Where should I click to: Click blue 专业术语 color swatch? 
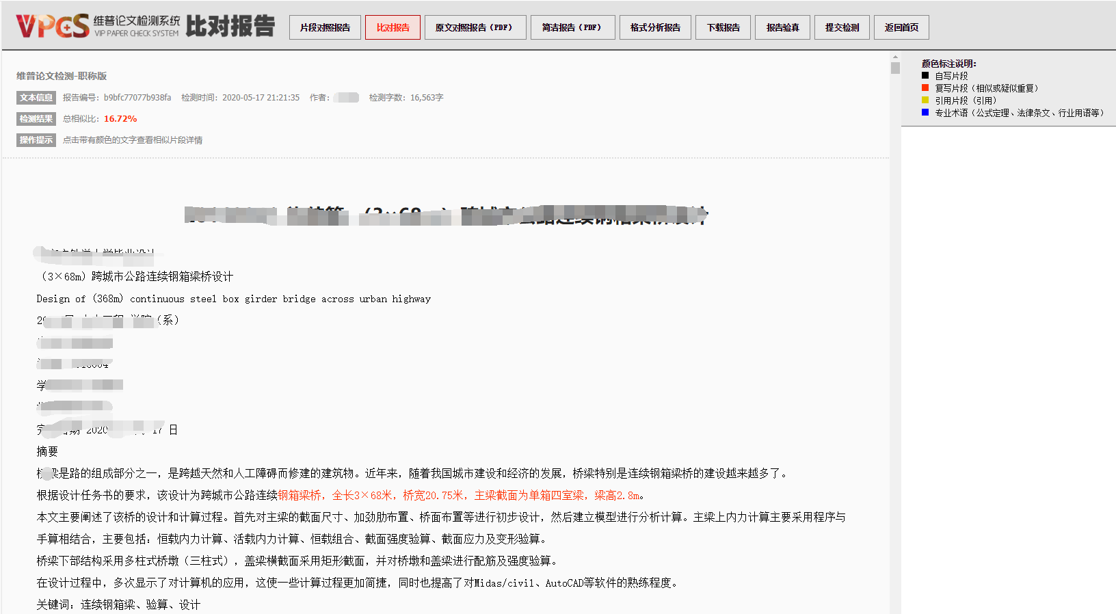(925, 112)
